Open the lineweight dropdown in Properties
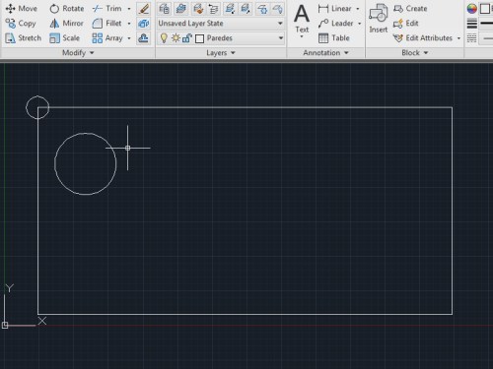 (x=486, y=24)
